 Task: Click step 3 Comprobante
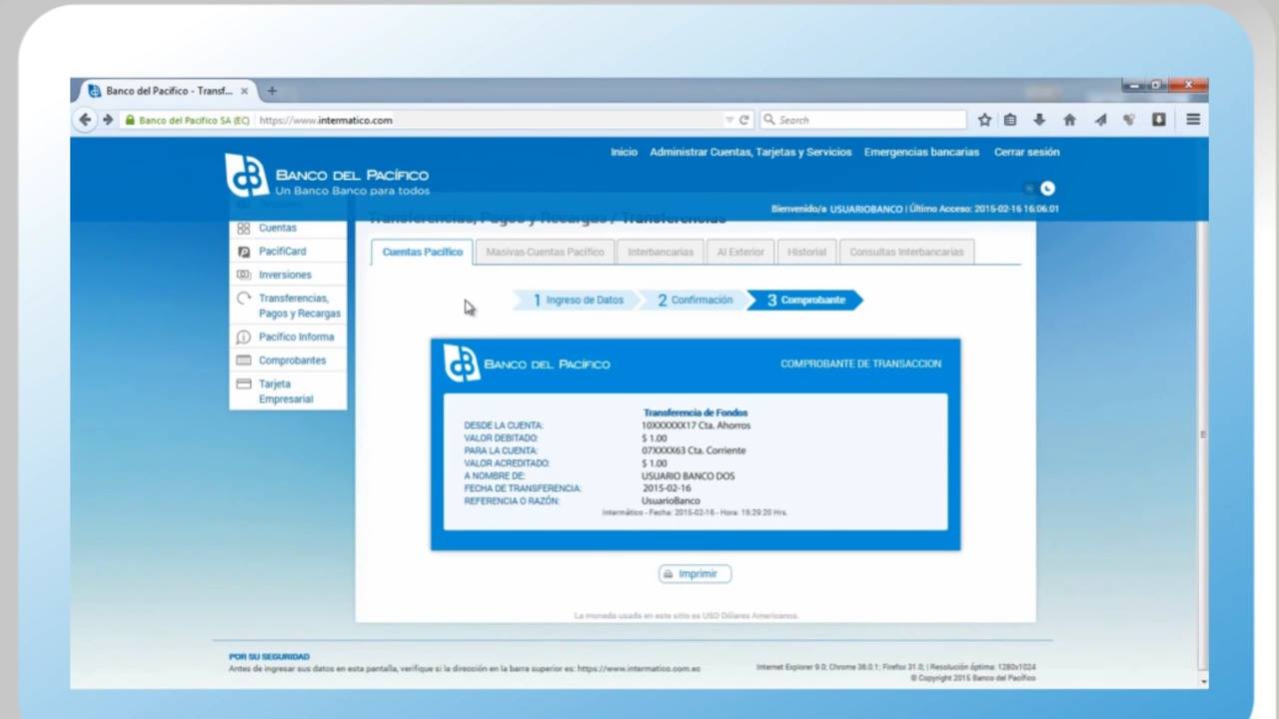805,300
